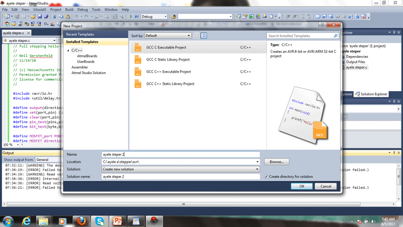Select GCC C Executable Project template
This screenshot has width=403, height=227.
point(198,47)
